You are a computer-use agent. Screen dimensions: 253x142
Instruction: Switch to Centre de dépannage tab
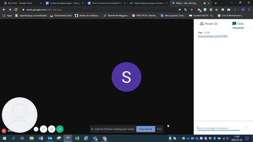[65, 3]
